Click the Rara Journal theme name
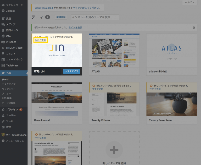The width and height of the screenshot is (201, 165). coord(42,120)
